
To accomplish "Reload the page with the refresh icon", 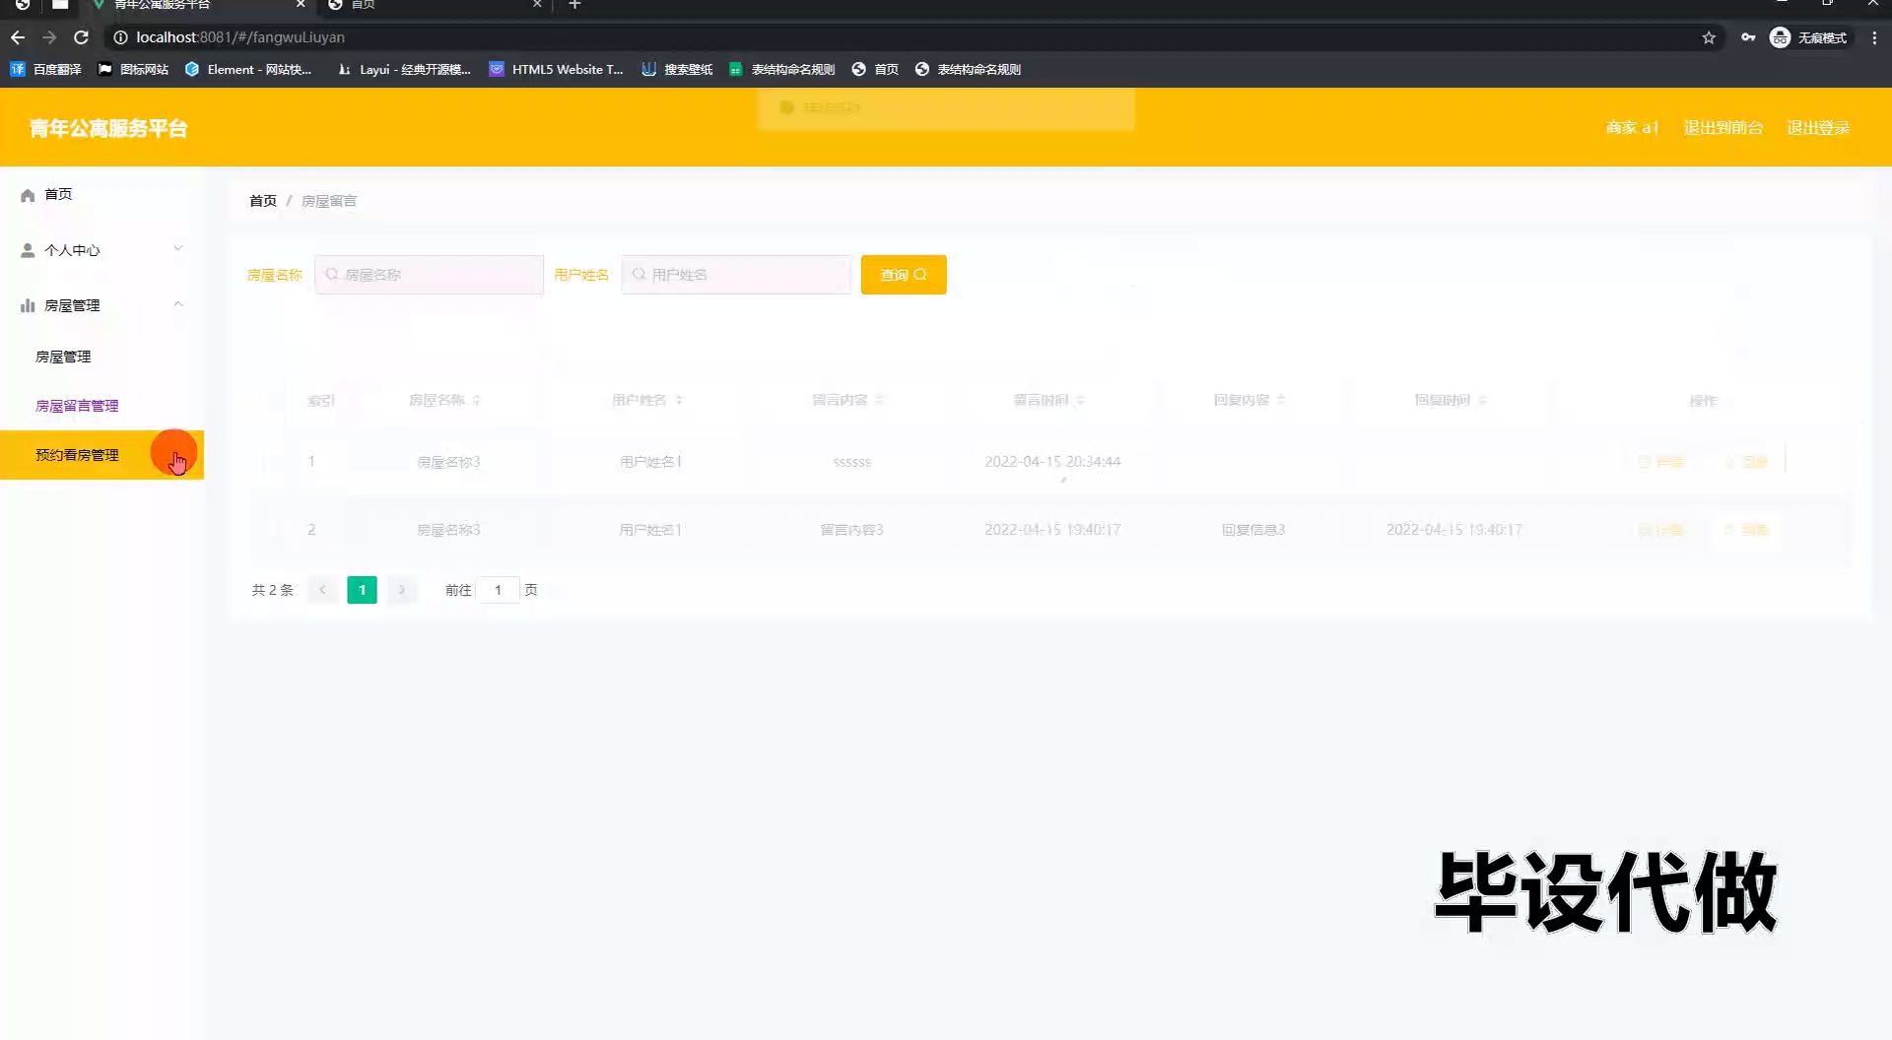I will [x=82, y=37].
